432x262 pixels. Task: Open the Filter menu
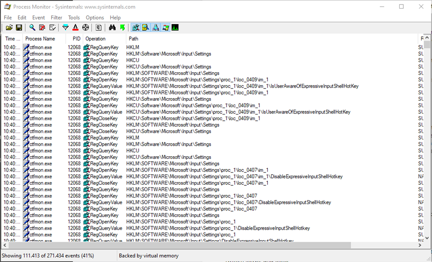click(56, 18)
